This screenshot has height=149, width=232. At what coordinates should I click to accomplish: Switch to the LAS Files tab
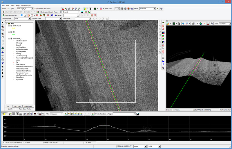click(17, 106)
